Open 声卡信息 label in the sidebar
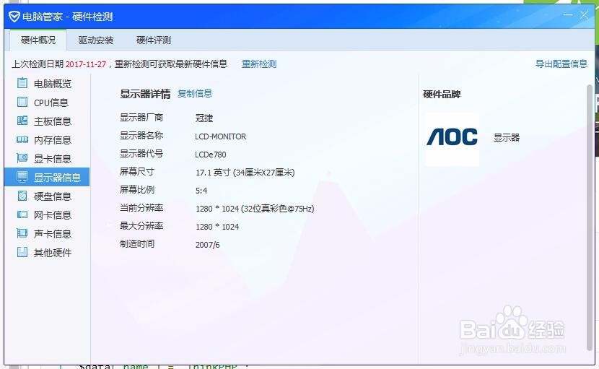 [53, 234]
